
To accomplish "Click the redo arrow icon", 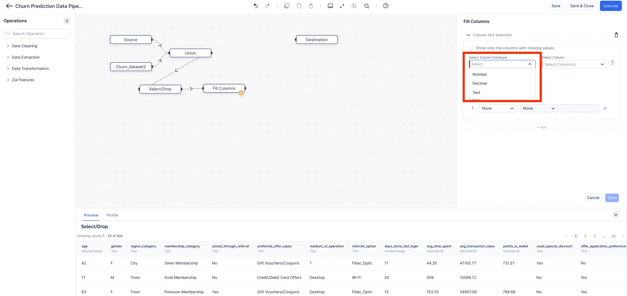I will (x=268, y=6).
